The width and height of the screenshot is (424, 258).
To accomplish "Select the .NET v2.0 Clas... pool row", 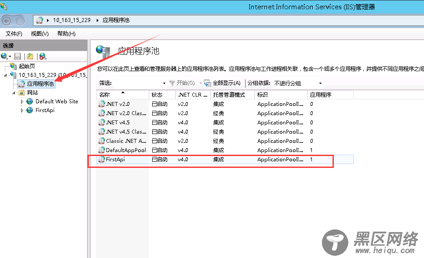I will 225,113.
